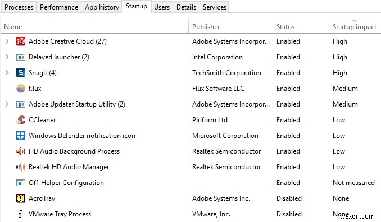
Task: Open the Services tab
Action: pos(215,7)
